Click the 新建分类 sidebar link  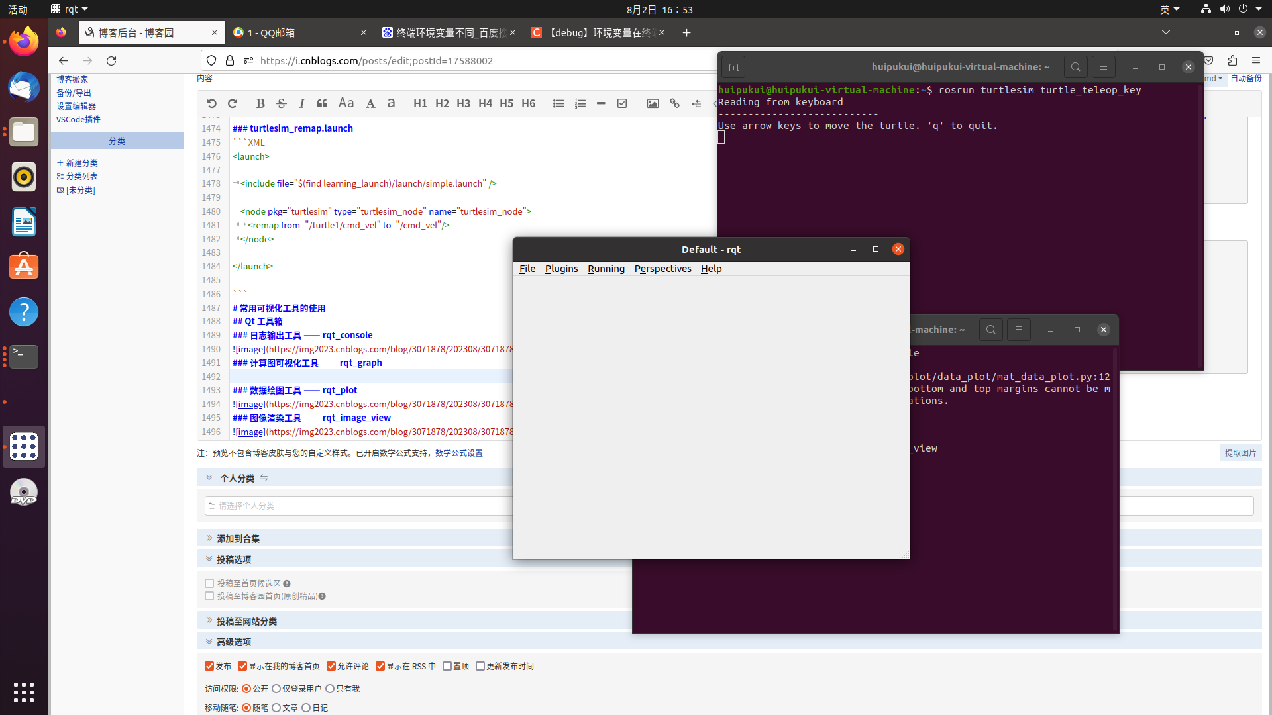81,163
